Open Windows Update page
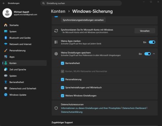162x126 pixels. coord(25,95)
